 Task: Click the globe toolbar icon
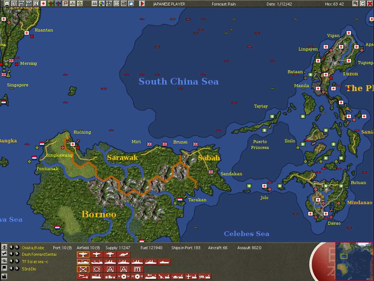102,4
